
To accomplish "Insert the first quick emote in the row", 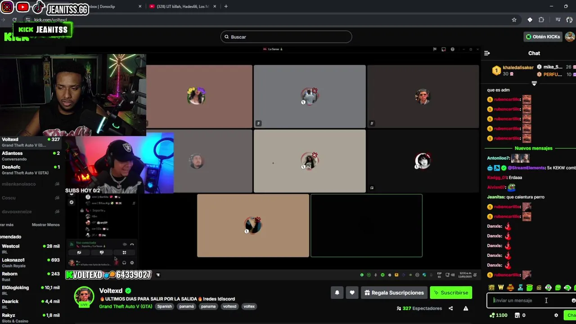I will click(491, 288).
